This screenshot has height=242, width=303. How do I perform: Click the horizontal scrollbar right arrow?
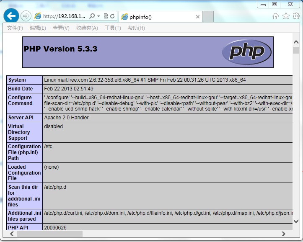click(x=283, y=234)
